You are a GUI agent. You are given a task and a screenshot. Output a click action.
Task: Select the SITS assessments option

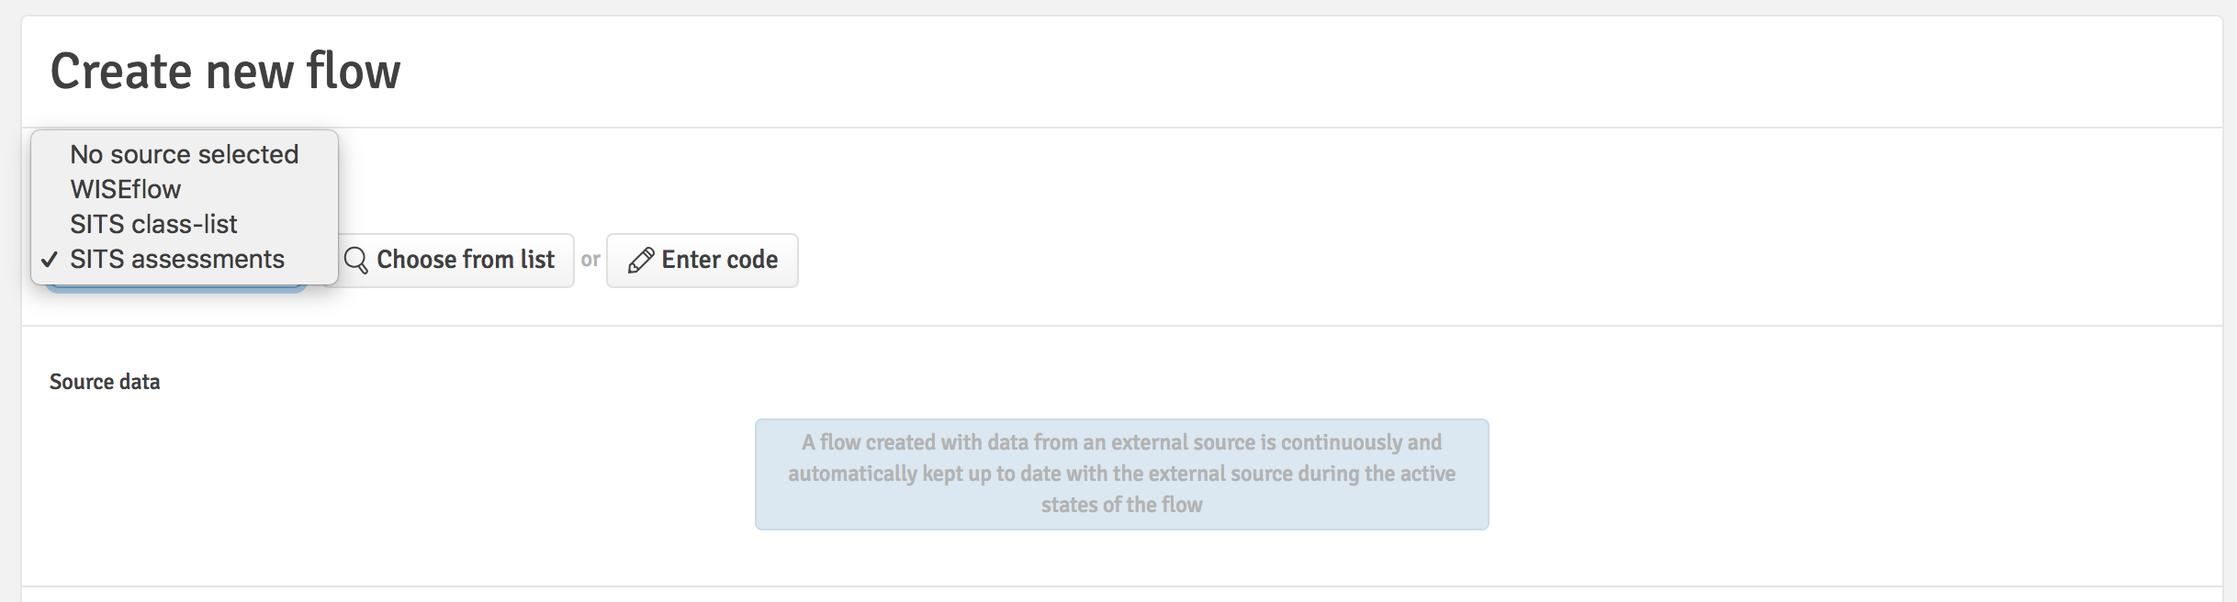(177, 259)
